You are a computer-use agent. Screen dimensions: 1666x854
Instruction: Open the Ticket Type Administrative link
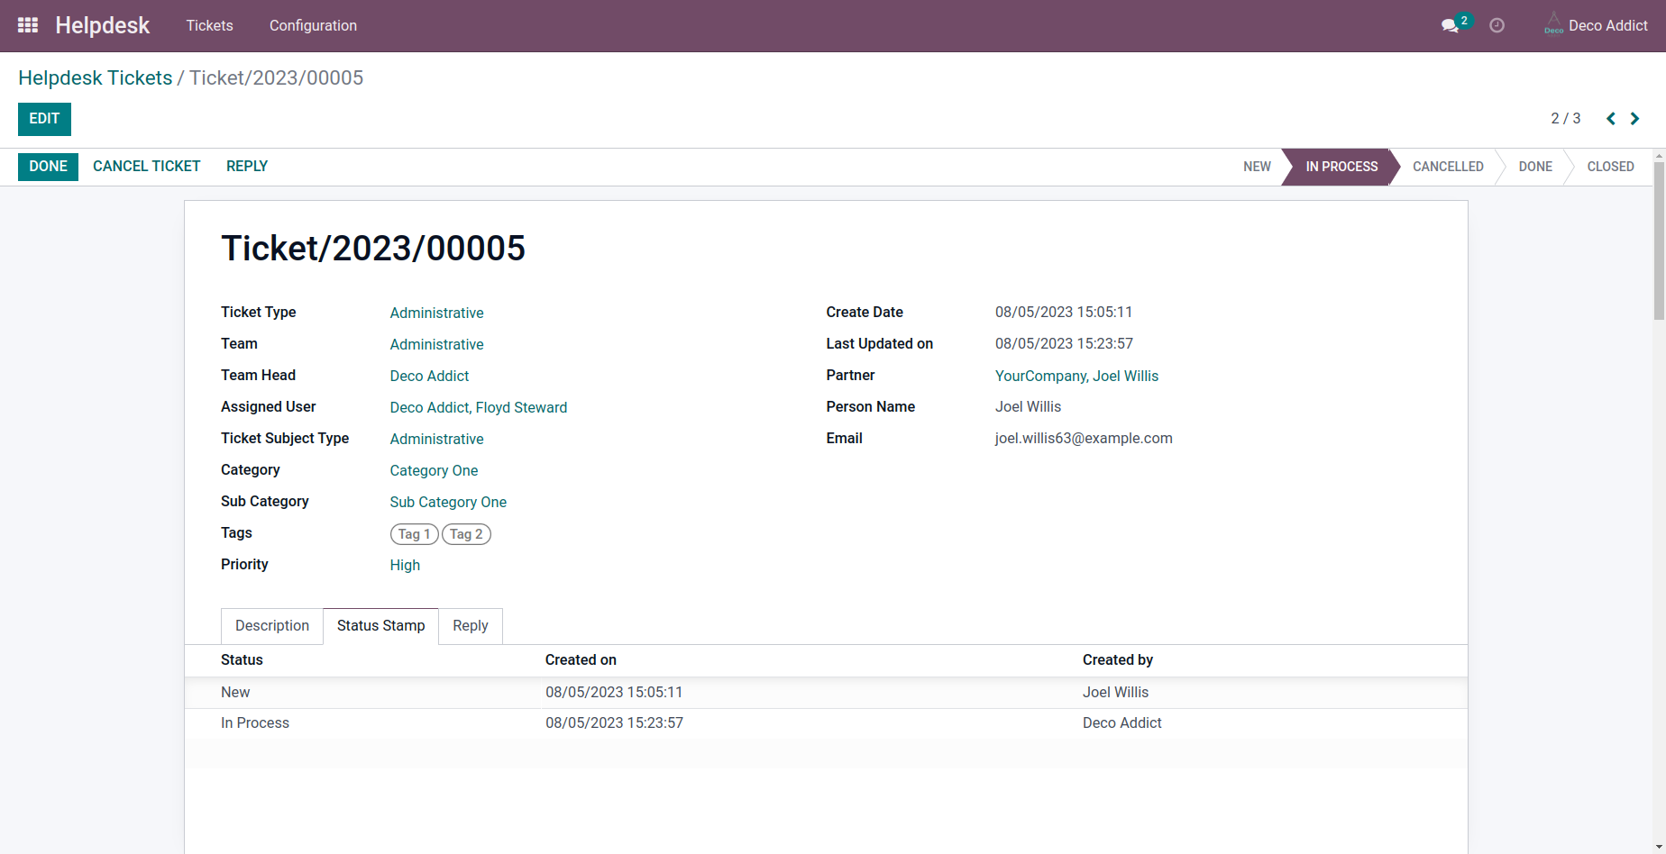436,313
